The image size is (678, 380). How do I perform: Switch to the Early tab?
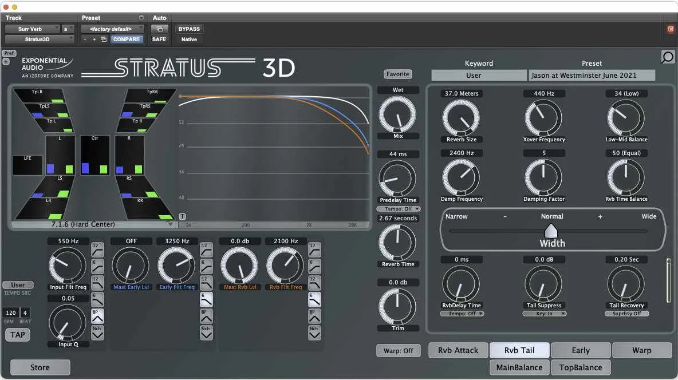[581, 350]
